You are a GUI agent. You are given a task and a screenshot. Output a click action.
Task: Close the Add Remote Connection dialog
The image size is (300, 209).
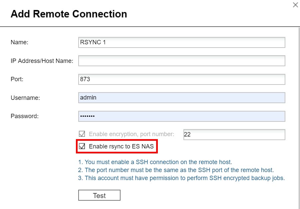point(295,5)
